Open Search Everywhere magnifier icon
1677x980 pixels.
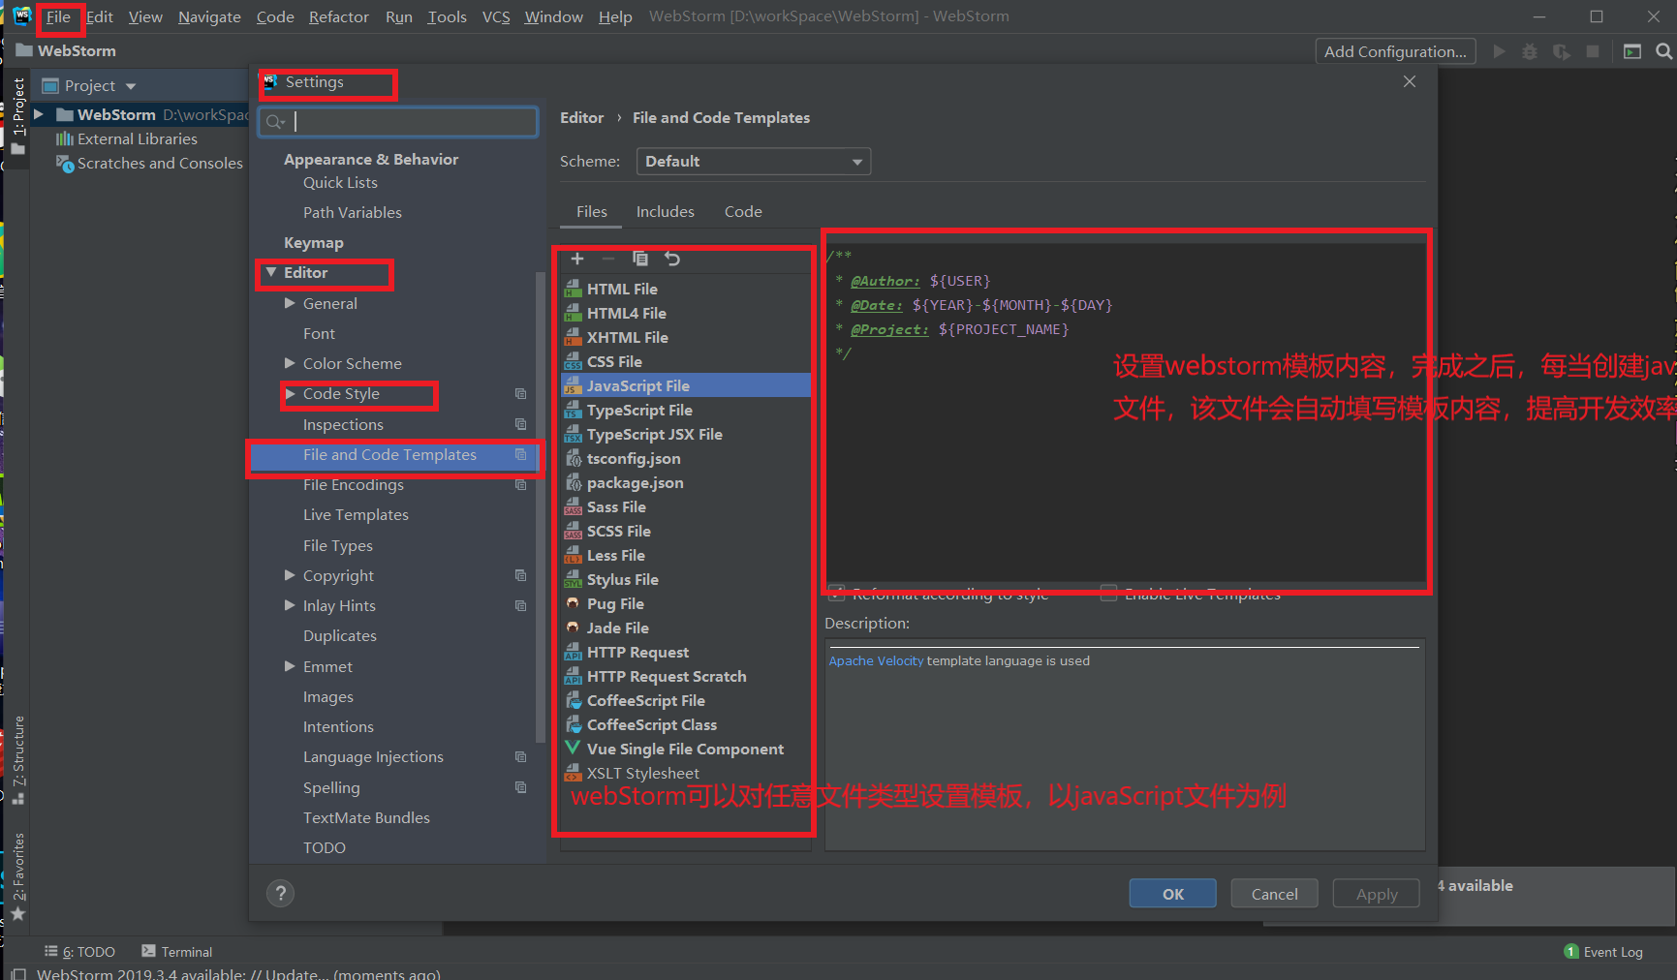tap(1664, 51)
